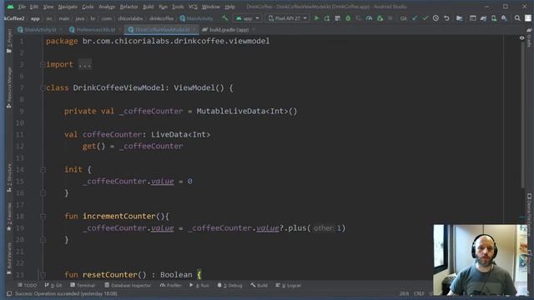Collapse the incrementCounter function fold marker

point(43,217)
